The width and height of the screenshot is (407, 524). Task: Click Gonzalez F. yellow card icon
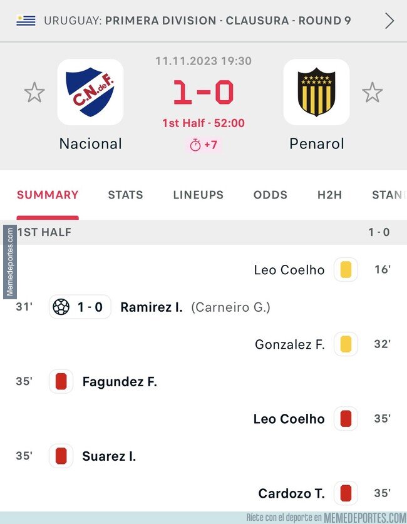click(x=346, y=344)
